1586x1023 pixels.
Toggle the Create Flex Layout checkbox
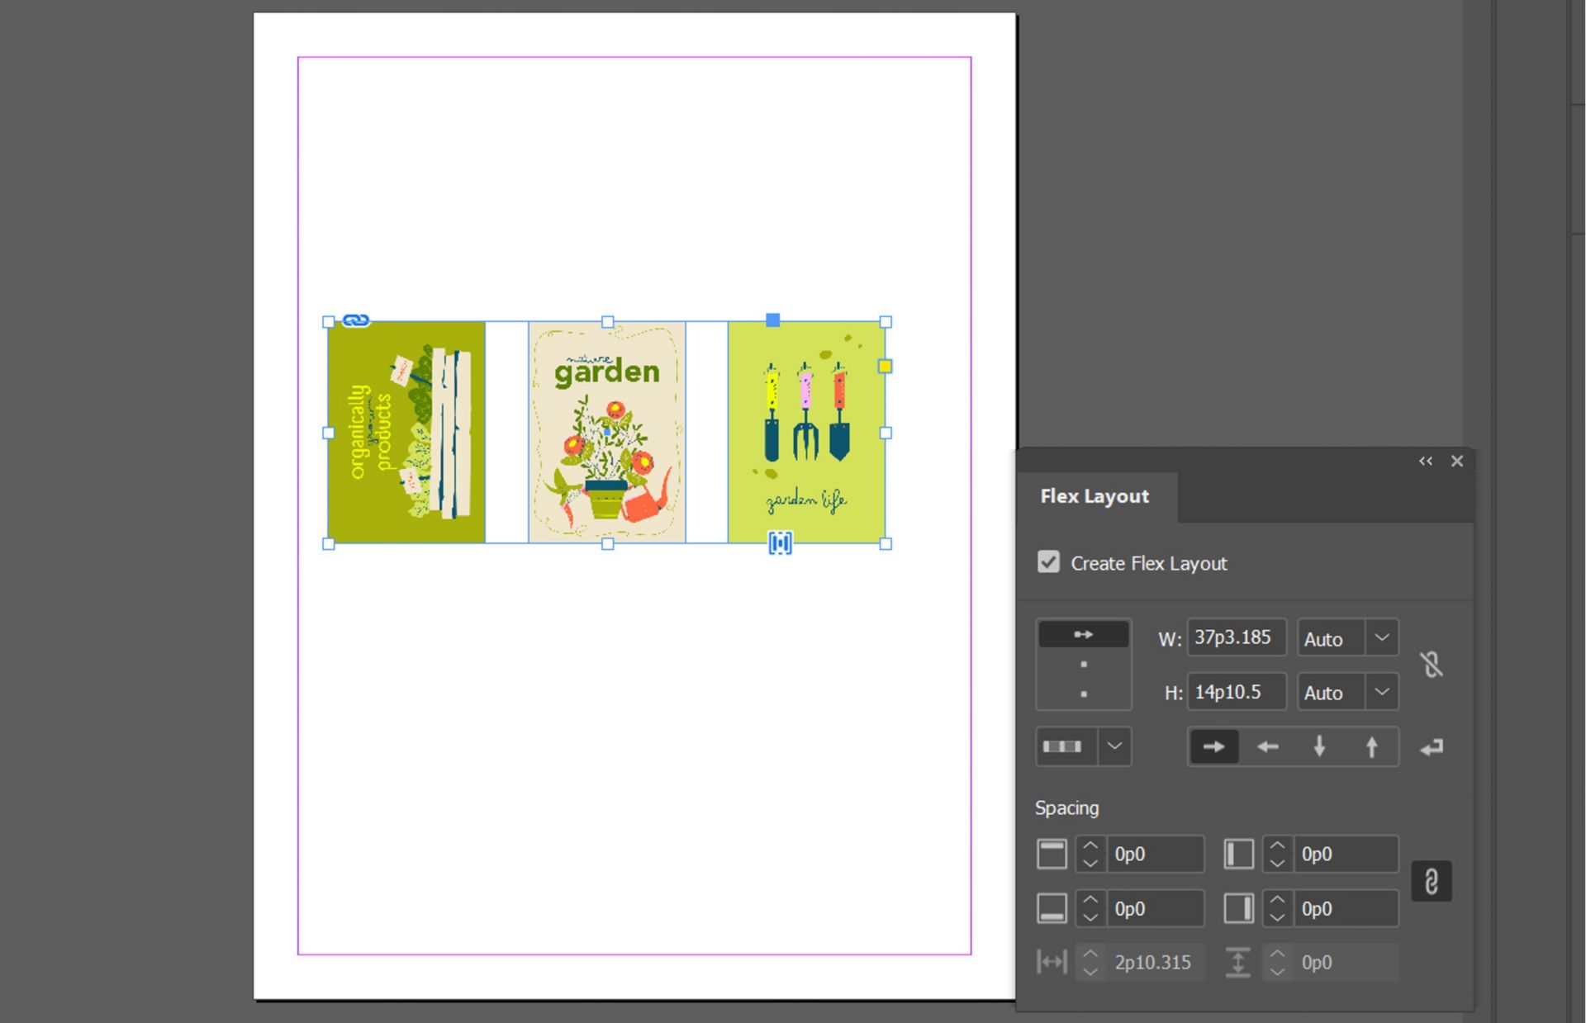pyautogui.click(x=1048, y=562)
